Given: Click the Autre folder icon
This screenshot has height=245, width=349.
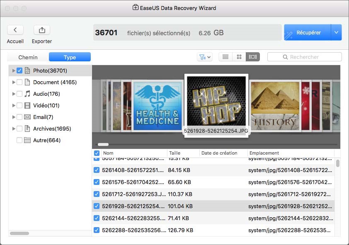Looking at the screenshot, I should [x=27, y=140].
